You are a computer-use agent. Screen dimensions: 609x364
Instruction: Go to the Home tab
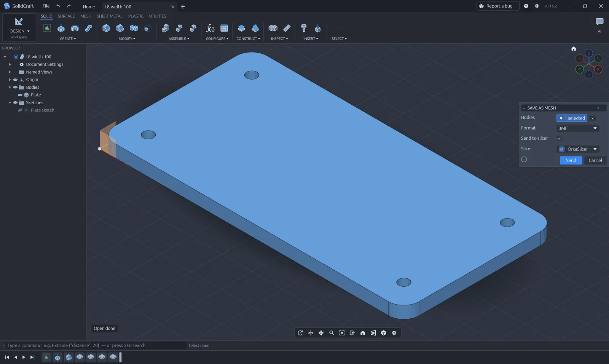(x=89, y=6)
